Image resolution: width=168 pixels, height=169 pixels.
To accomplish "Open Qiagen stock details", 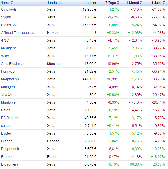I will coord(7,141).
